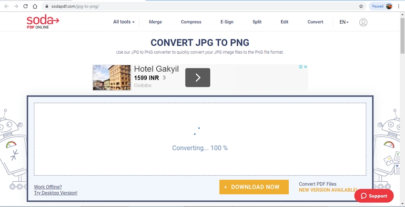
Task: Select Compress in the navigation bar
Action: (191, 22)
